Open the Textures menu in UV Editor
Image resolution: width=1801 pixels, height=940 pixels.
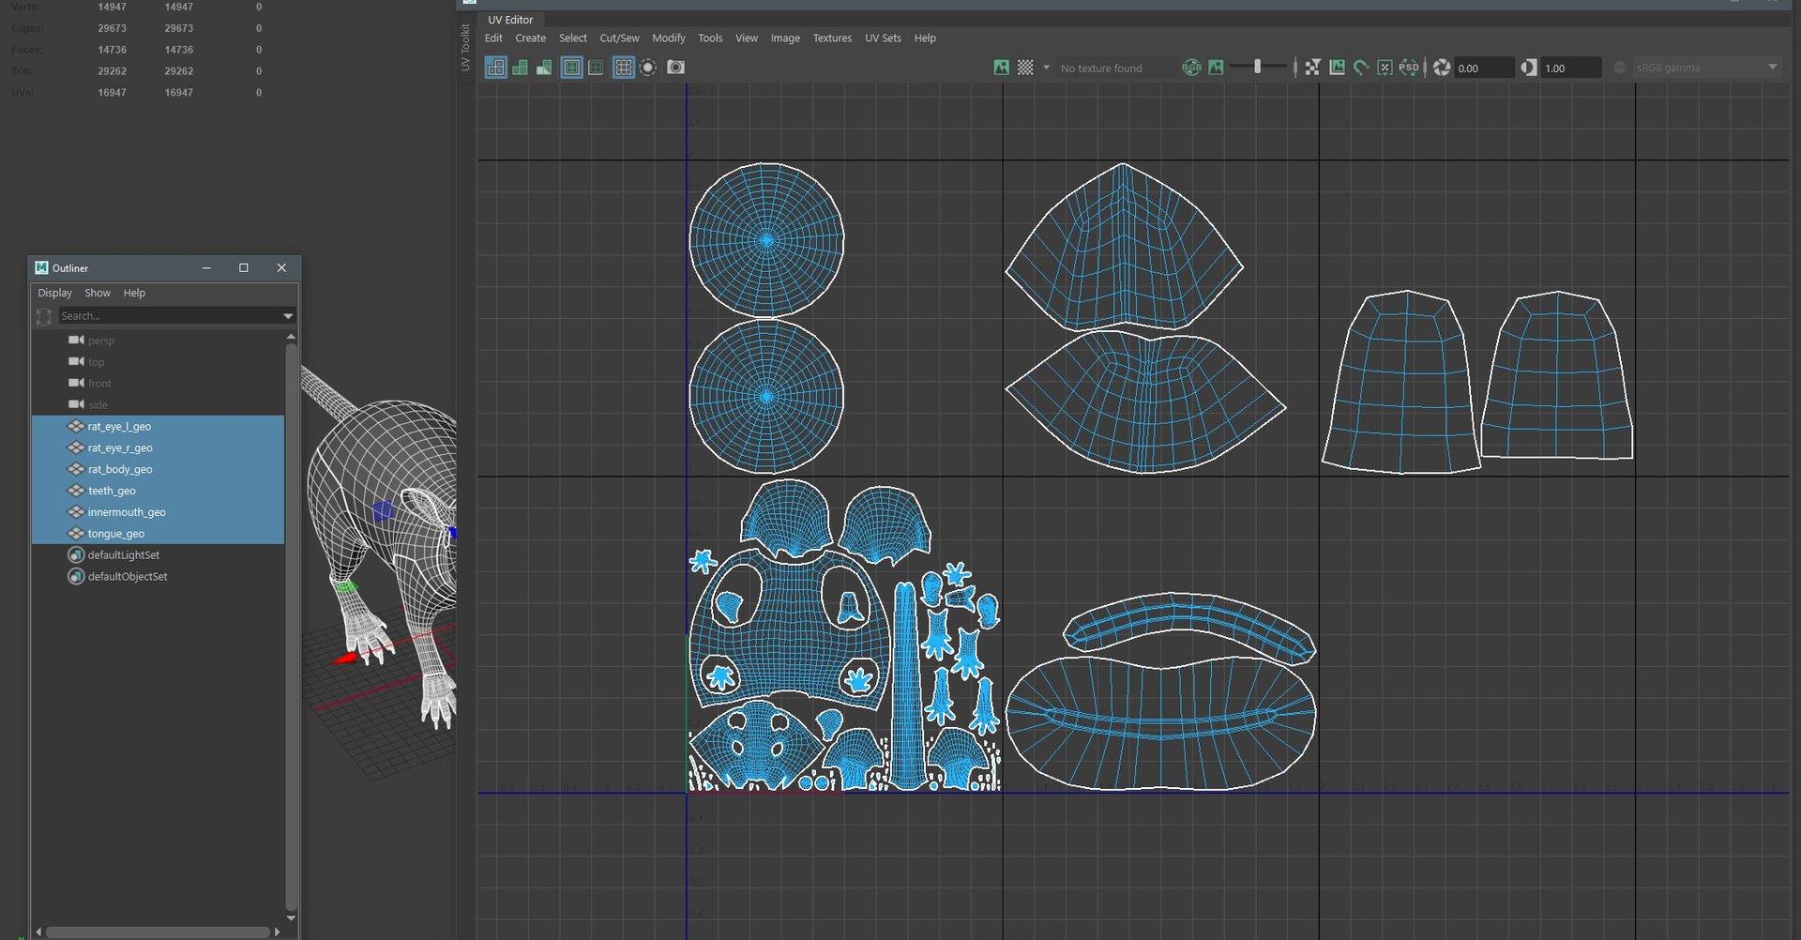click(832, 38)
